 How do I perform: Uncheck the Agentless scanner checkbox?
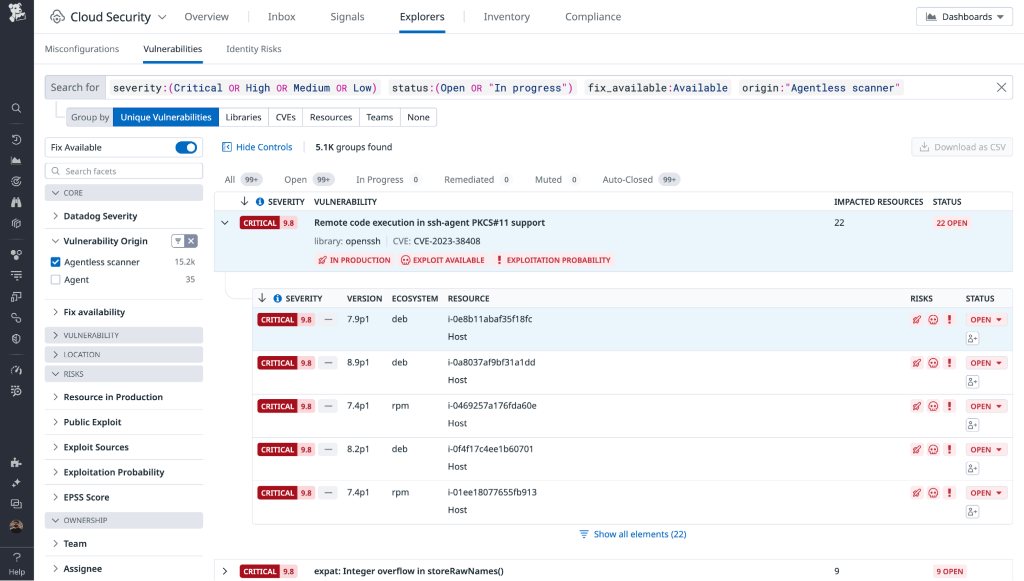coord(55,262)
